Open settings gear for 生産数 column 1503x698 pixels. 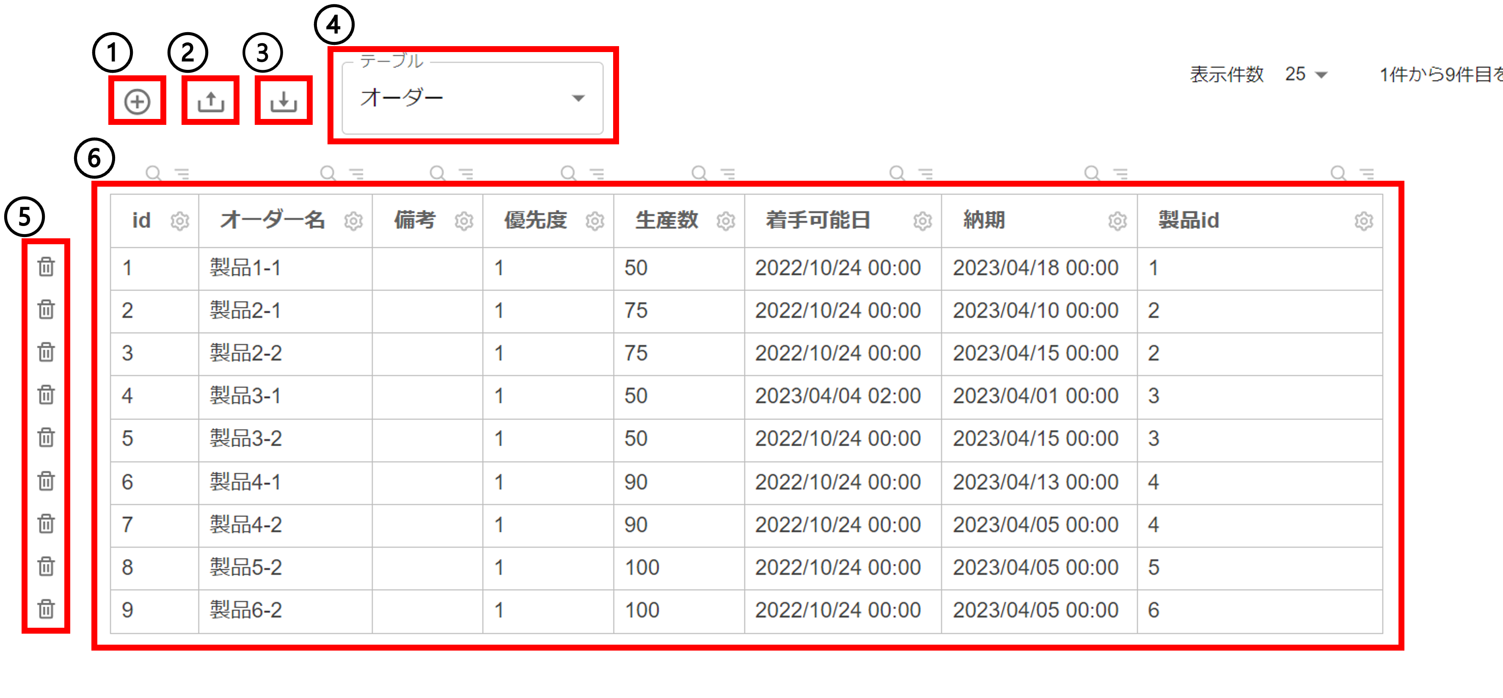[725, 221]
